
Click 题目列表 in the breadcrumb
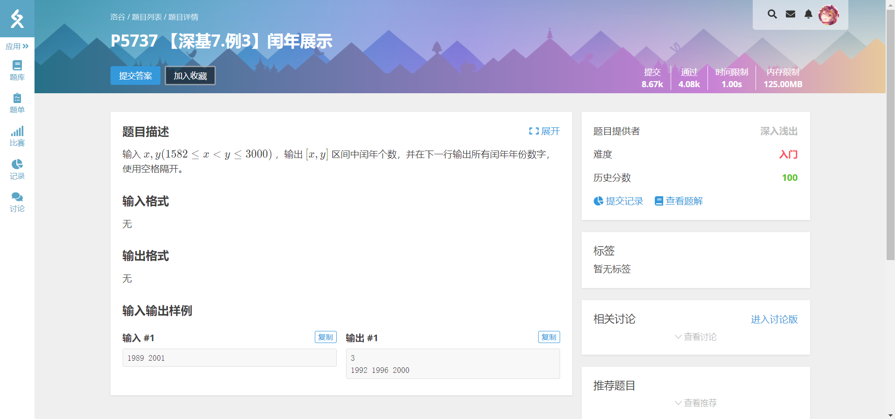(146, 17)
